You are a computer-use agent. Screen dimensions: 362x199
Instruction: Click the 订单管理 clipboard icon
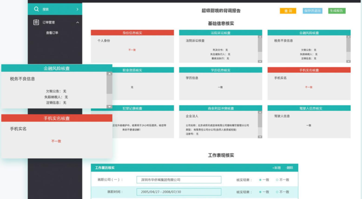coord(36,22)
